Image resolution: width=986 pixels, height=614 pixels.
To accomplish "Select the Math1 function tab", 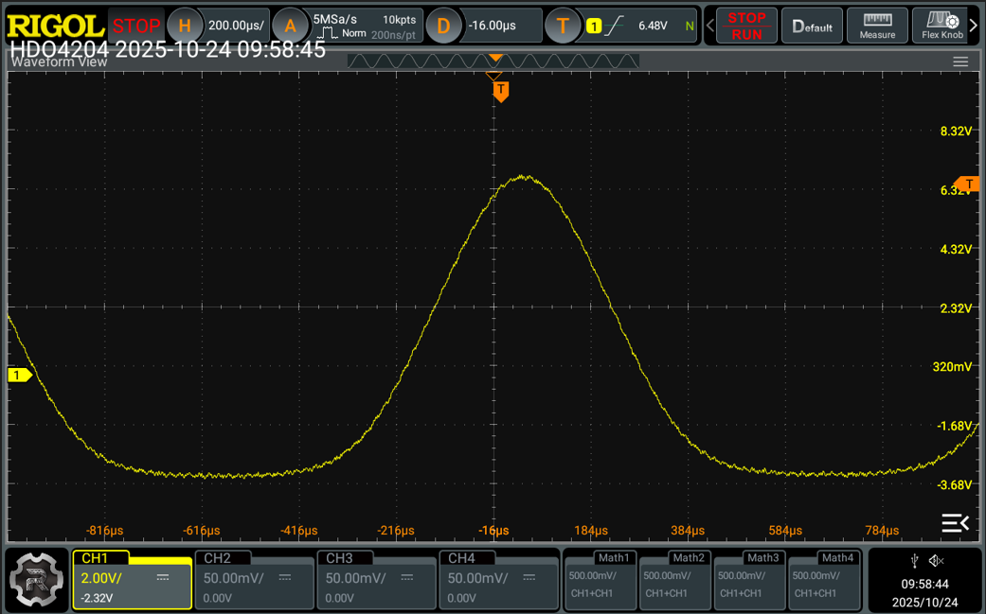I will pos(601,579).
